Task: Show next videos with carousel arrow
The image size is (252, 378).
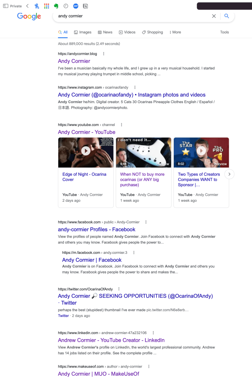Action: point(229,174)
